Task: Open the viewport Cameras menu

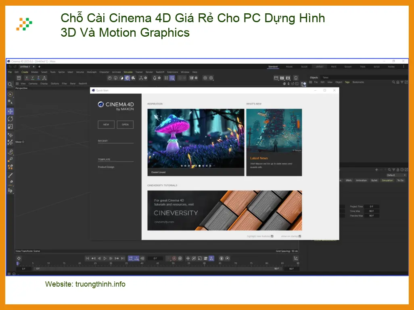Action: click(x=33, y=83)
